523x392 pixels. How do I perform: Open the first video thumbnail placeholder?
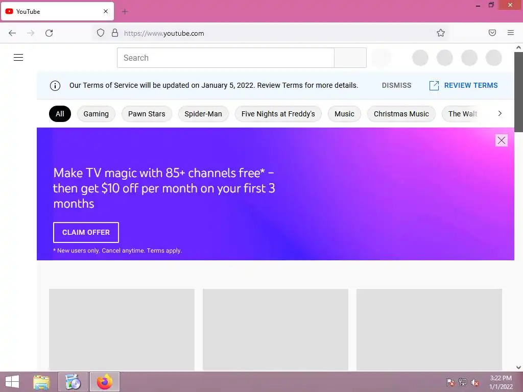point(122,330)
